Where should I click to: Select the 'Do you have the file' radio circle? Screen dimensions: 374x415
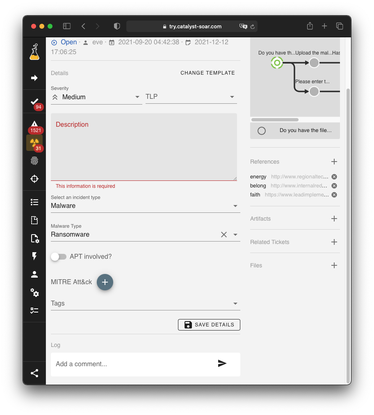coord(262,131)
